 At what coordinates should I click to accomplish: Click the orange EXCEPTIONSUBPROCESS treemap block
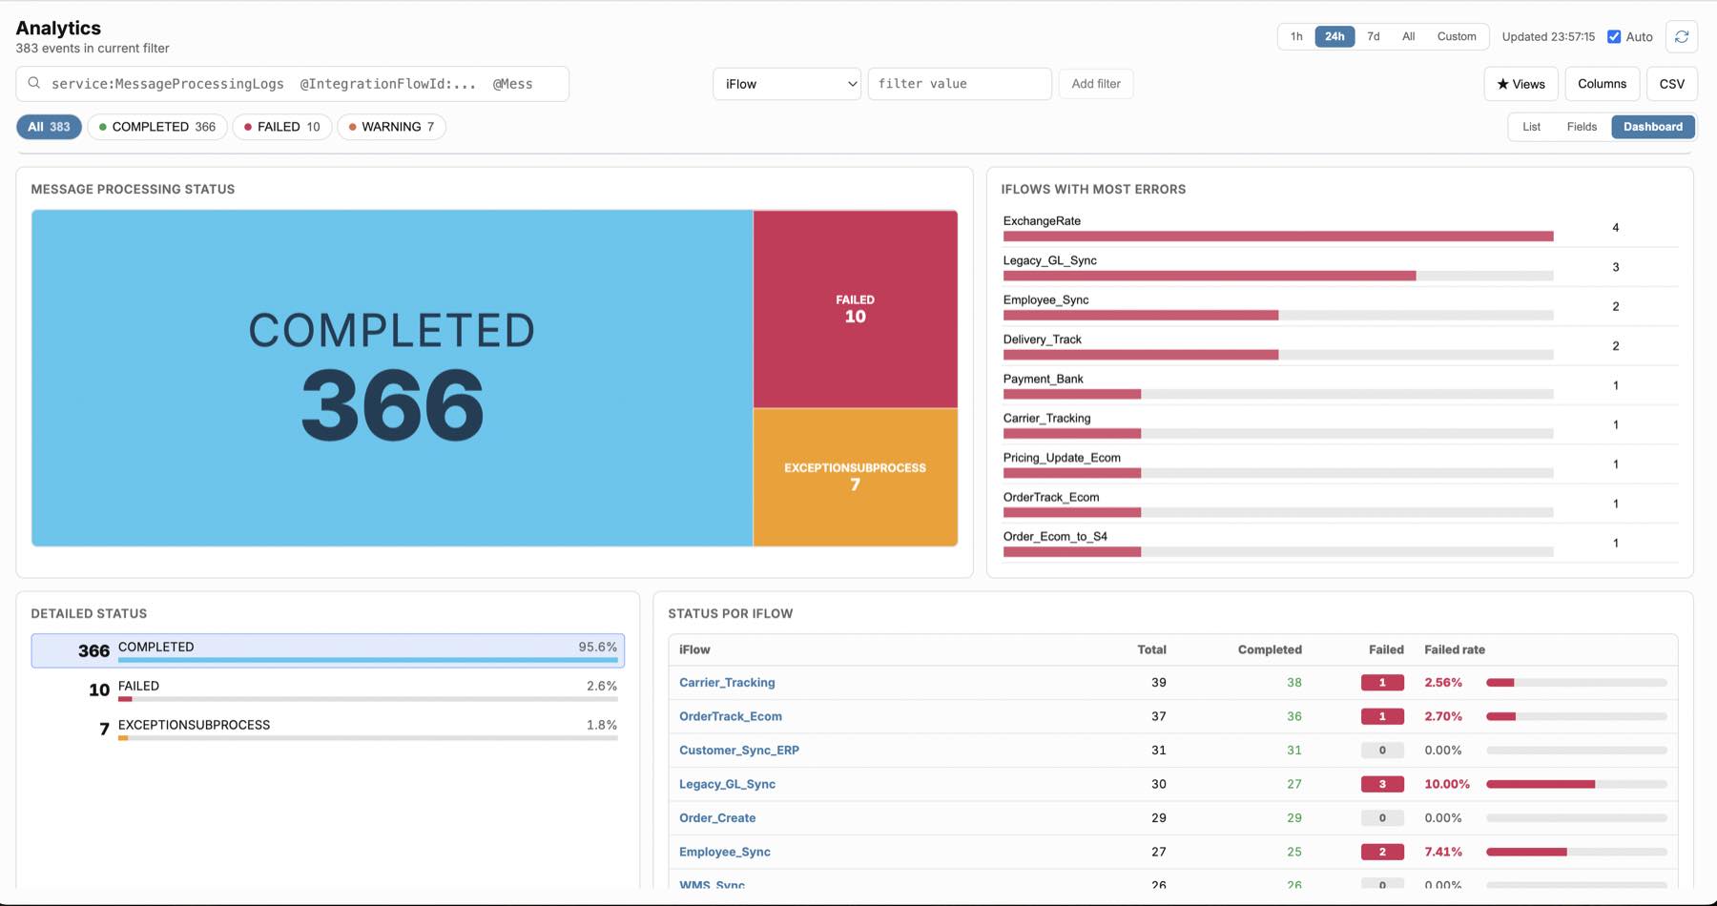pos(856,477)
